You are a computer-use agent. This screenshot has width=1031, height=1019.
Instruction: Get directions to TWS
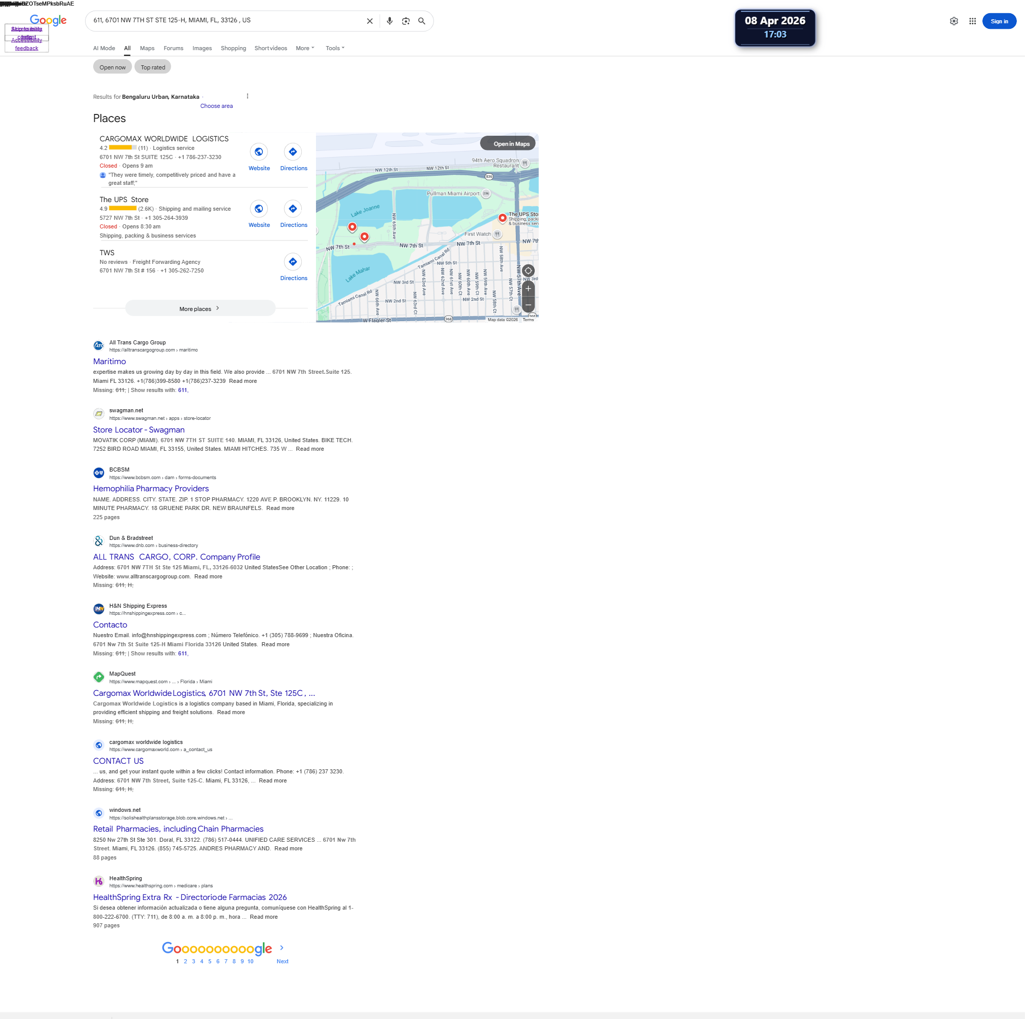coord(292,262)
